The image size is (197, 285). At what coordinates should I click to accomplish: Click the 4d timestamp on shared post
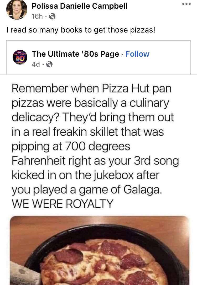coord(36,64)
